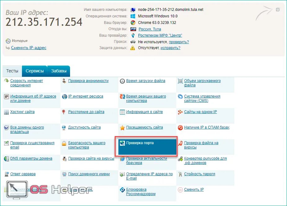Open Проверка анонимности link

coord(88,81)
